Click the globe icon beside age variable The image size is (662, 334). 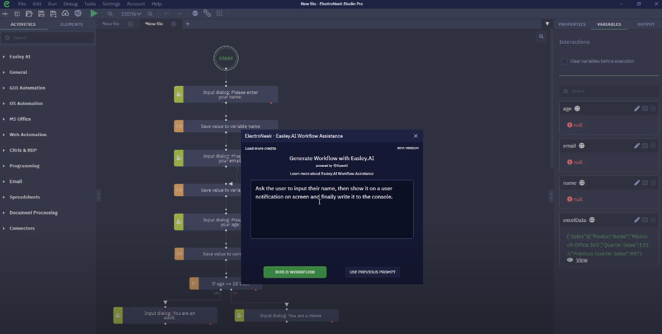[x=577, y=109]
